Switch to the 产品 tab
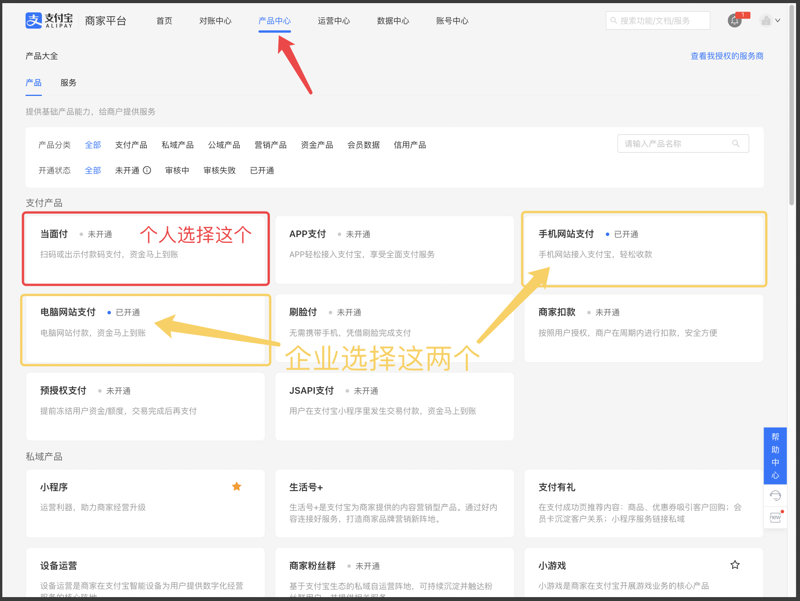Image resolution: width=800 pixels, height=601 pixels. [34, 83]
